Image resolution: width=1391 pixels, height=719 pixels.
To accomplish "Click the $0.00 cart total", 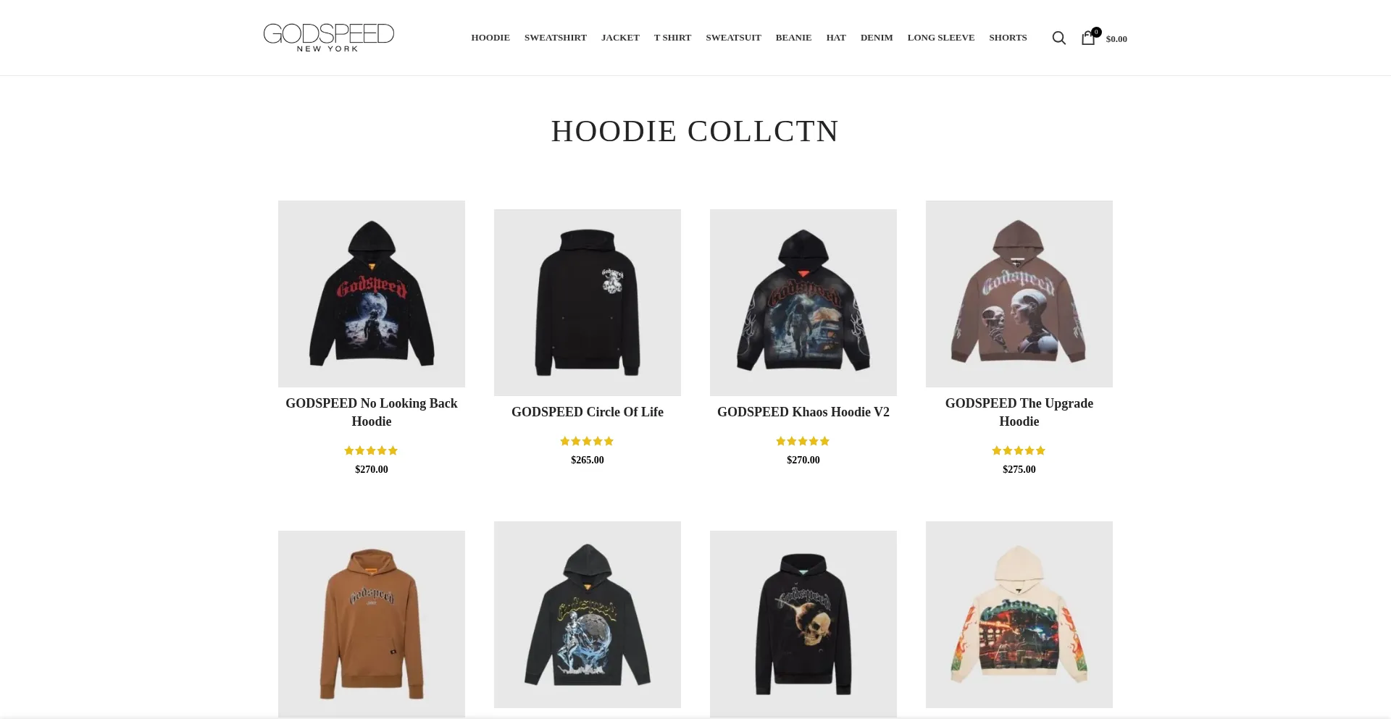I will pyautogui.click(x=1116, y=39).
